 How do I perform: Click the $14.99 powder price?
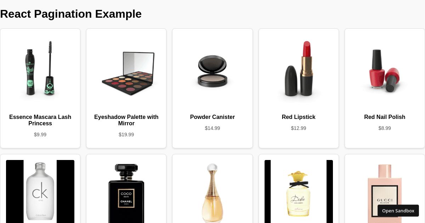[x=212, y=128]
